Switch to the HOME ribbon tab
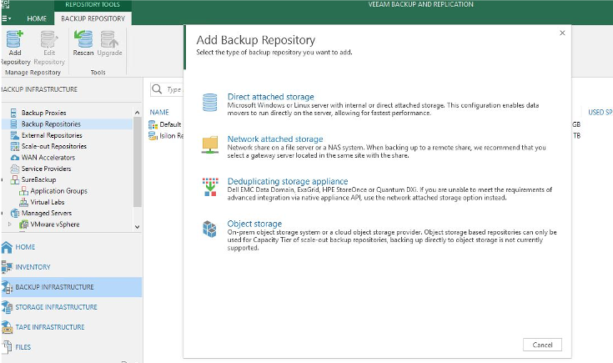Screen dimensions: 613x363 (x=37, y=18)
